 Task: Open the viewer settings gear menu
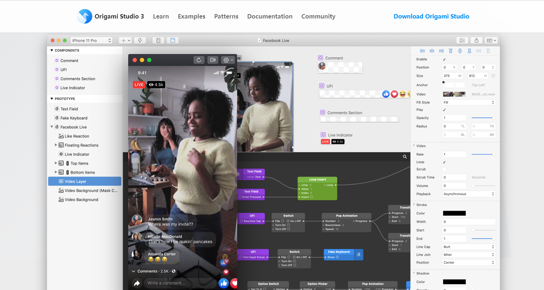click(x=228, y=60)
